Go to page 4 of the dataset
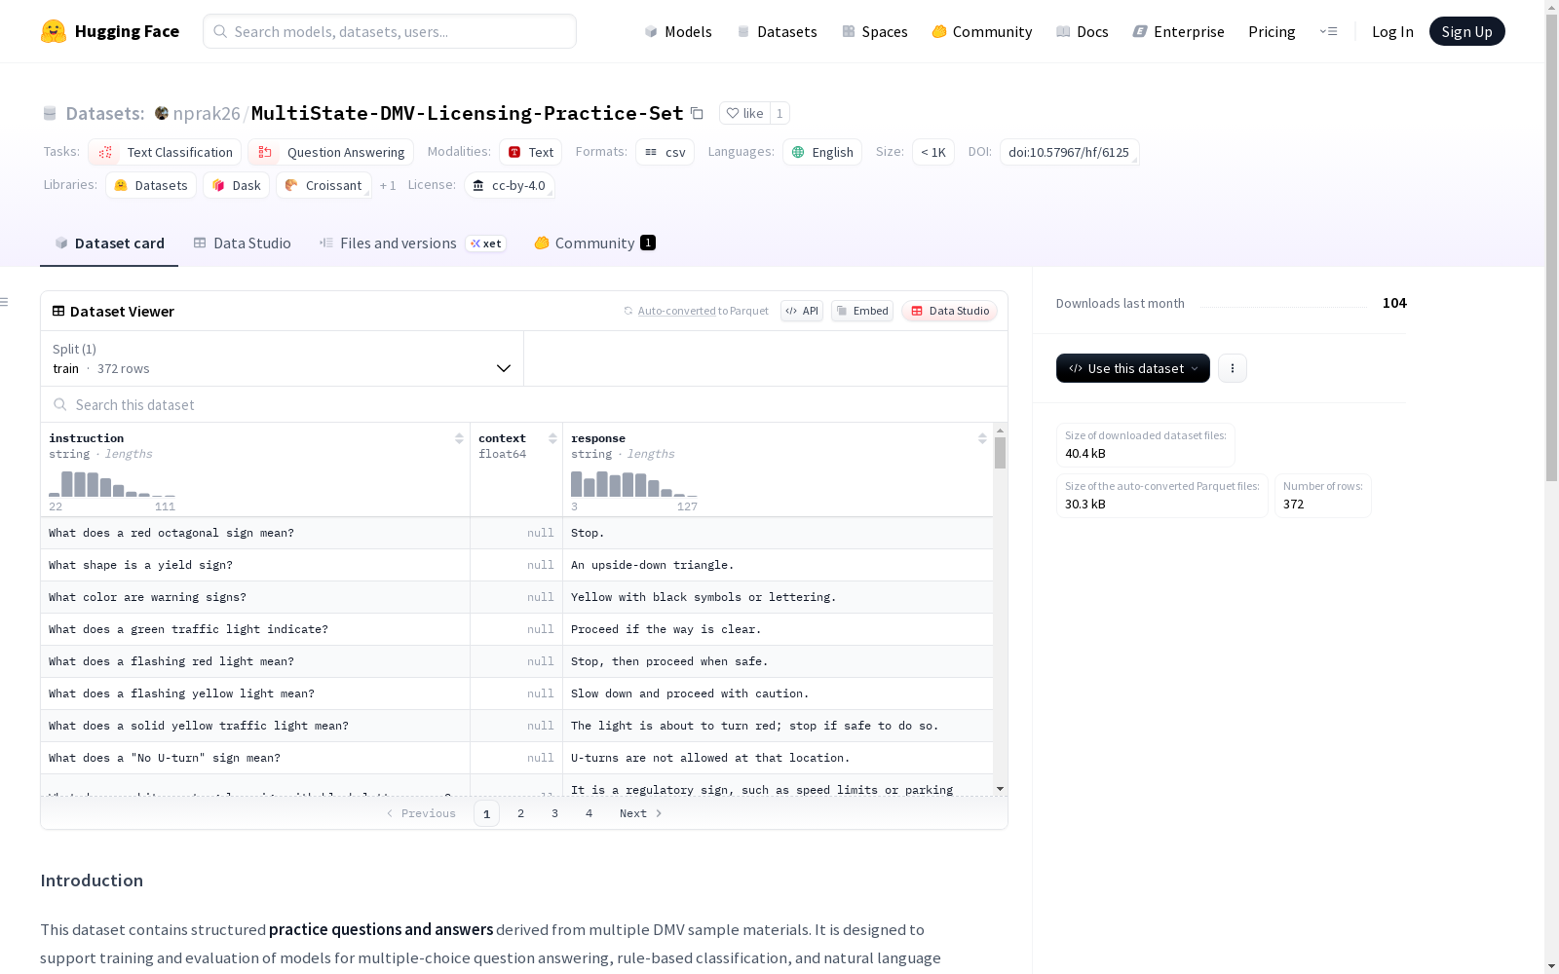Image resolution: width=1559 pixels, height=974 pixels. click(589, 813)
